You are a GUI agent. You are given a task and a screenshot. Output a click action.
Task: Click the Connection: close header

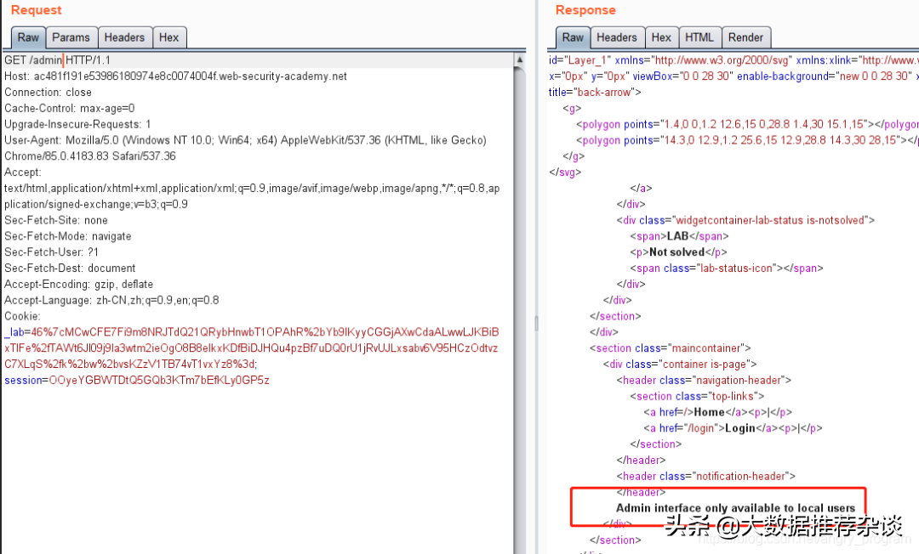click(48, 93)
